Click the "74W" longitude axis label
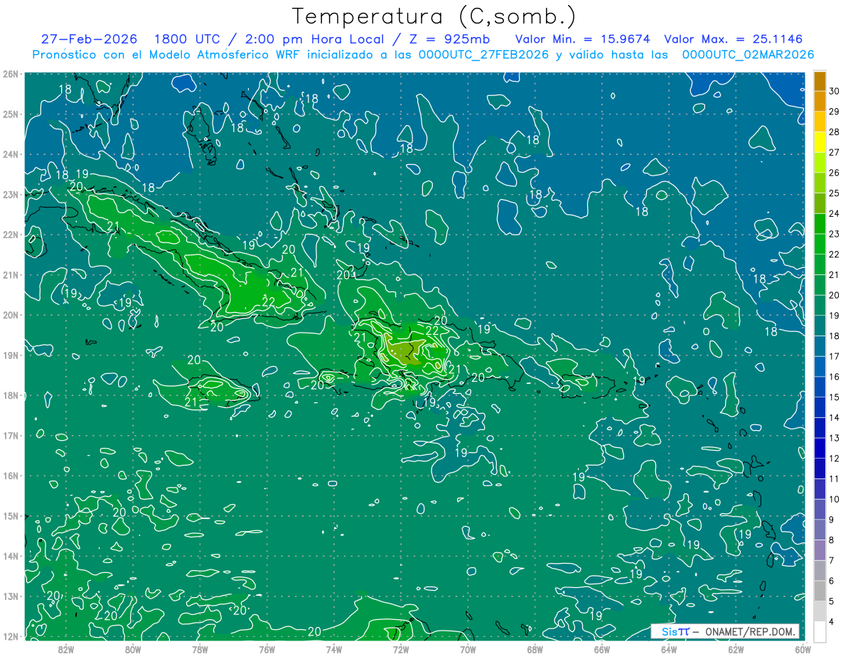The height and width of the screenshot is (659, 853). point(333,649)
